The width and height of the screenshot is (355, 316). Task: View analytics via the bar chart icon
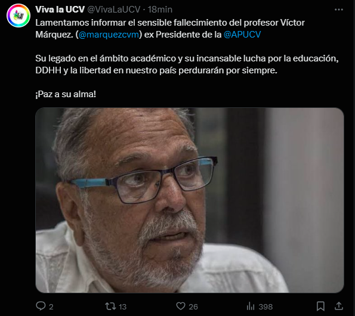coord(251,306)
